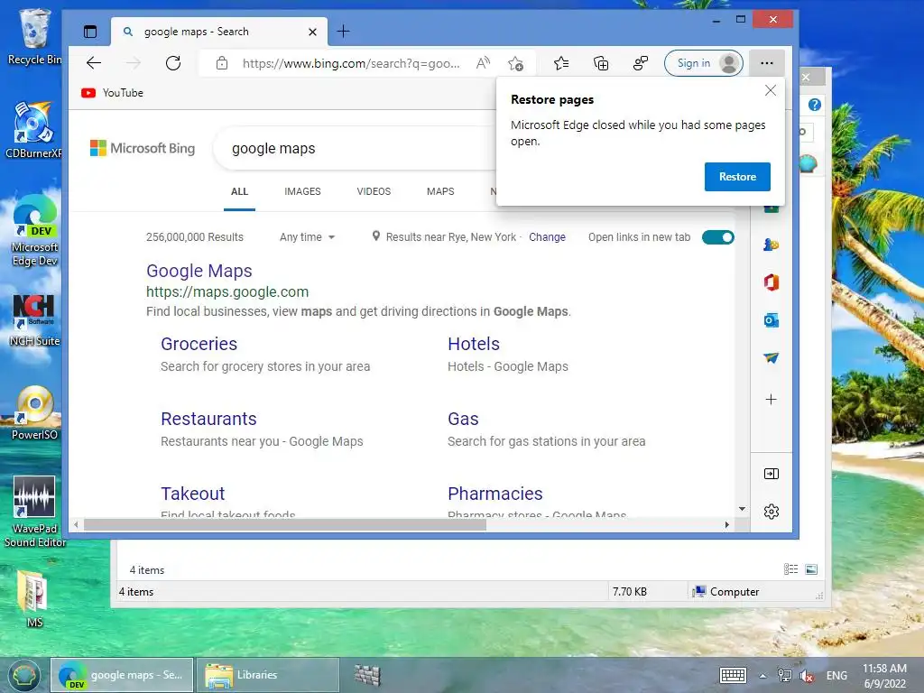The width and height of the screenshot is (924, 693).
Task: Open the Takeout sublink
Action: 193,494
